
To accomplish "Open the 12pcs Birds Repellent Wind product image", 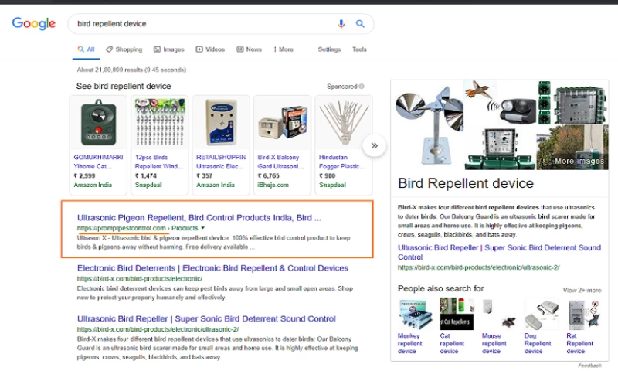I will 160,123.
